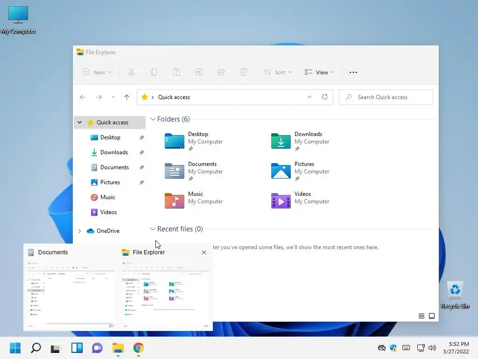Select the My Computer desktop icon
Image resolution: width=478 pixels, height=359 pixels.
click(x=18, y=20)
